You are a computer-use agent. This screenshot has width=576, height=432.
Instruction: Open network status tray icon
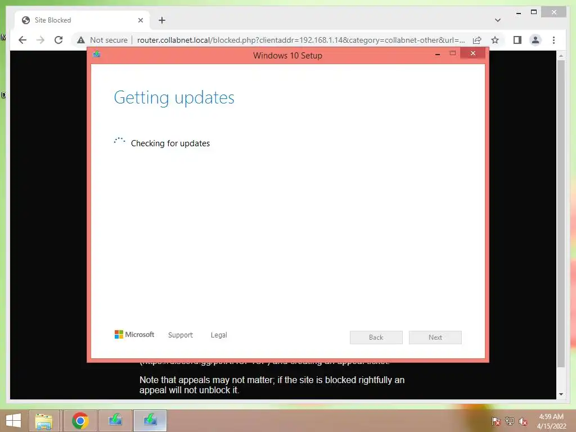(x=510, y=421)
